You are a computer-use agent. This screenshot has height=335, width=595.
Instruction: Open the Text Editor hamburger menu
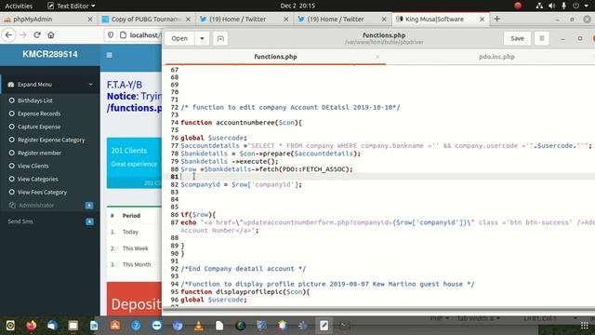pos(541,38)
